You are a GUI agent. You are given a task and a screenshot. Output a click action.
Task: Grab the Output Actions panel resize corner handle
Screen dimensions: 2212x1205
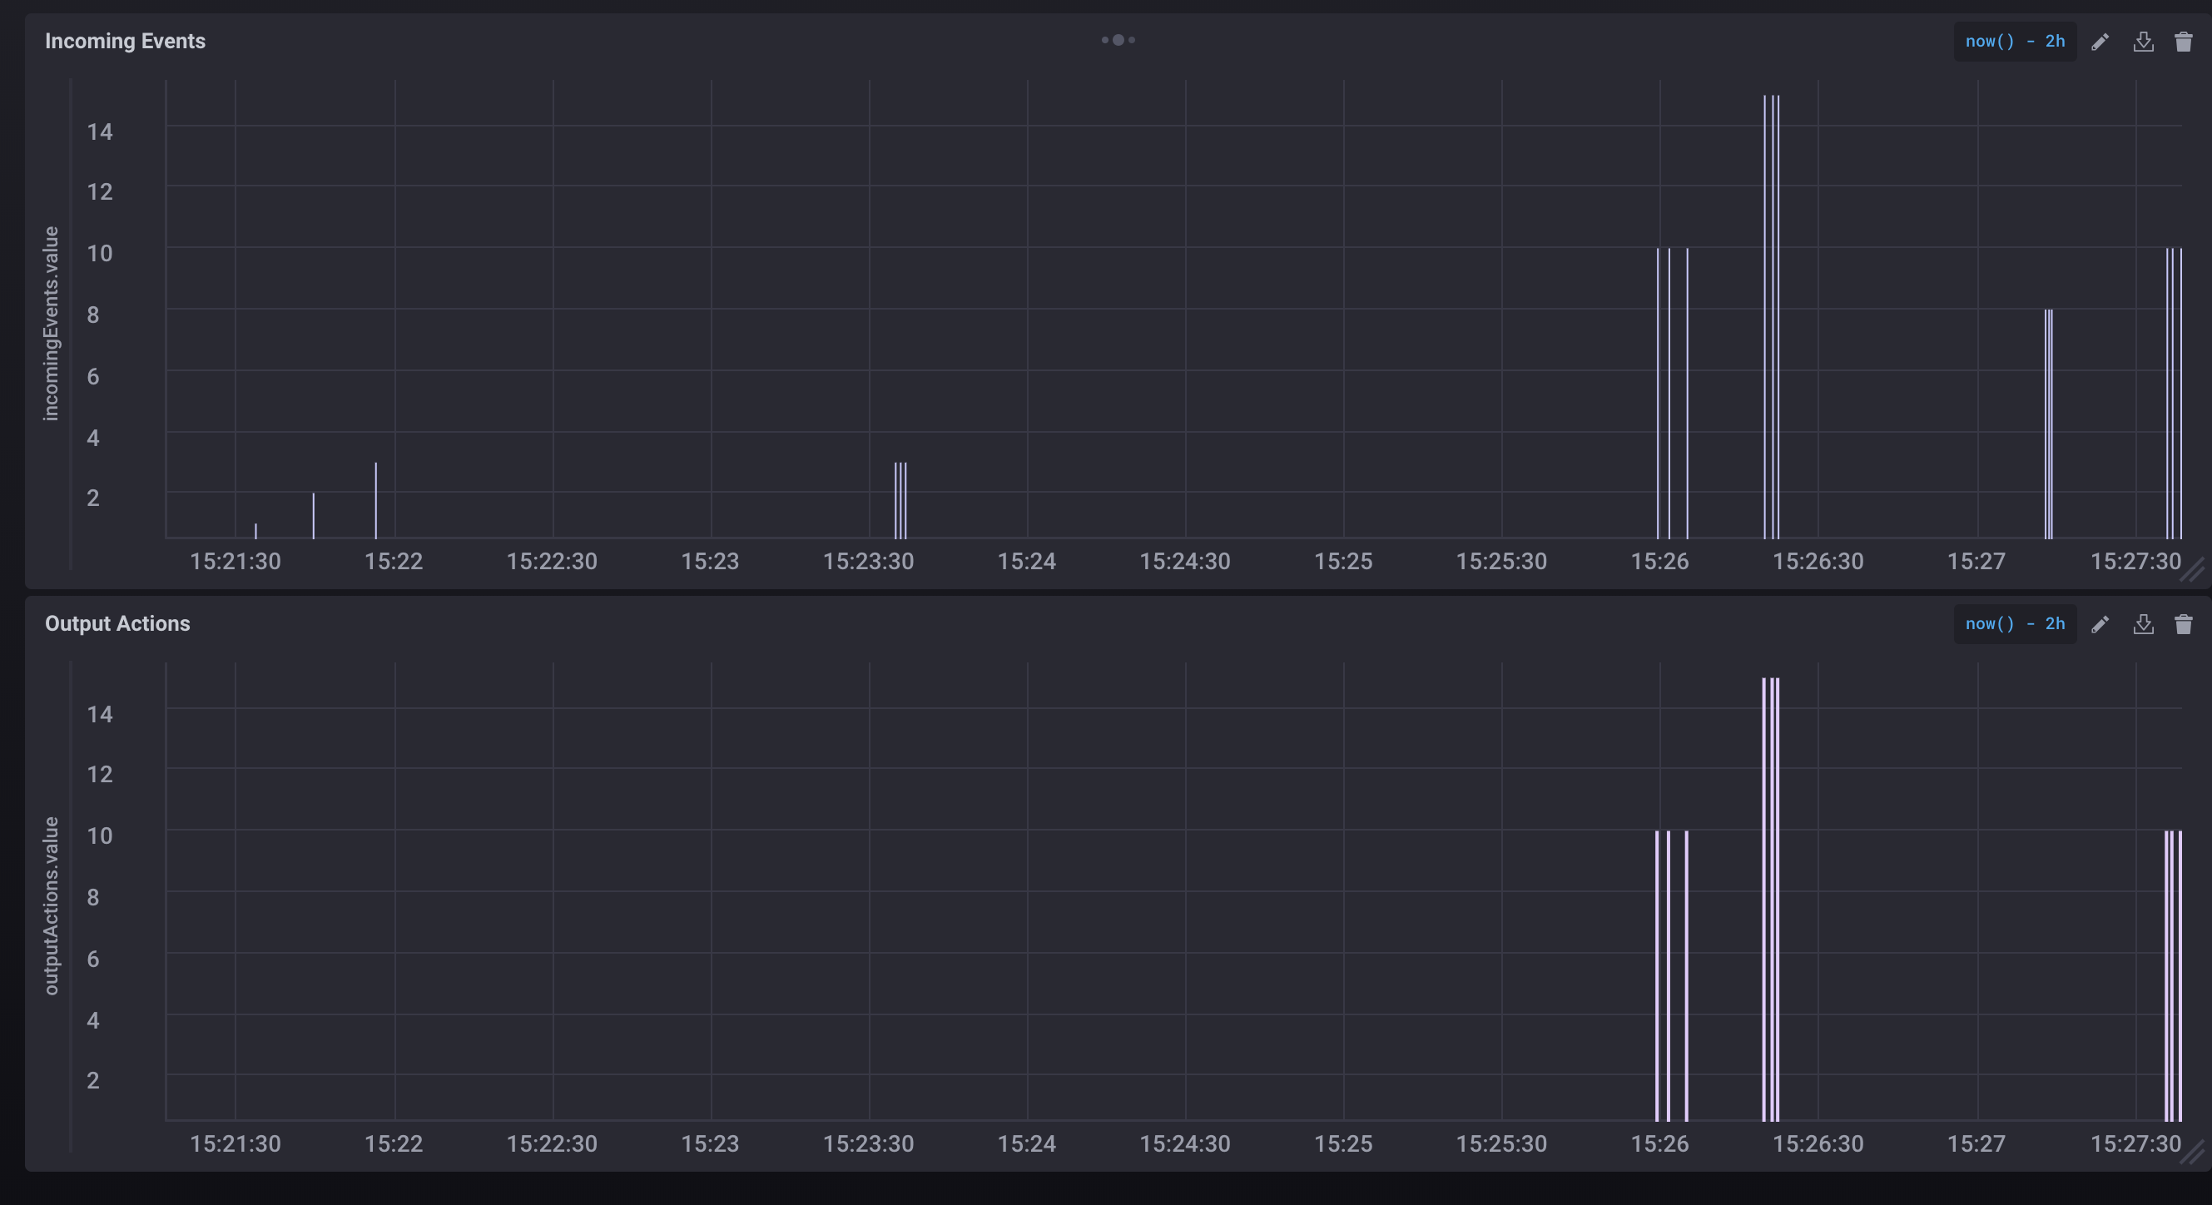click(x=2192, y=1152)
